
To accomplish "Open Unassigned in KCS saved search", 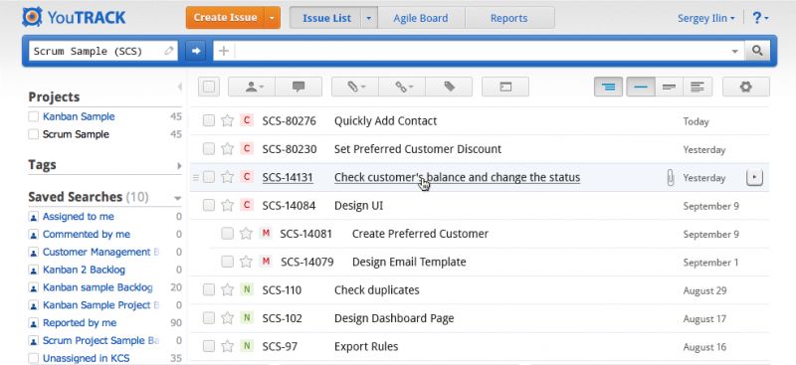I will [x=86, y=358].
